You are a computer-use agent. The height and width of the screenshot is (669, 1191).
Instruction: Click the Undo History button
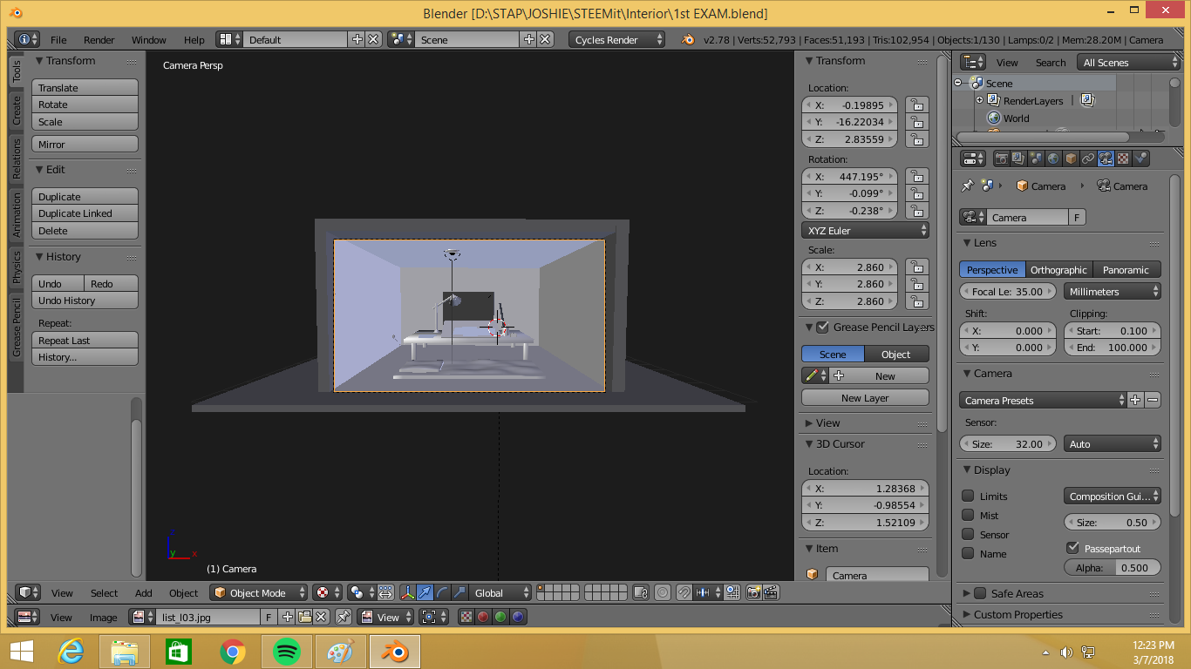pyautogui.click(x=85, y=301)
